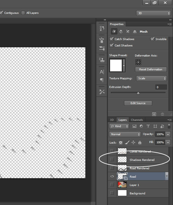Show the Shadows Rendered layer
This screenshot has width=173, height=205.
point(112,159)
